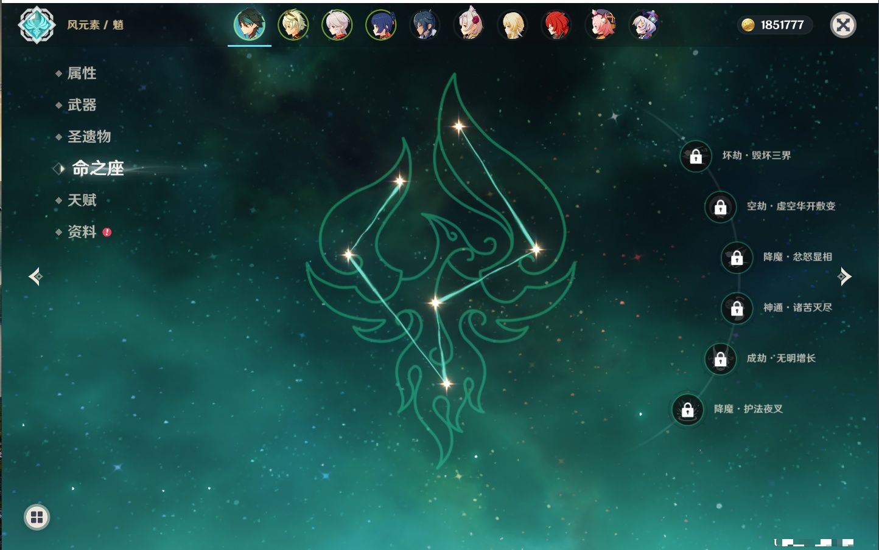879x550 pixels.
Task: Select Diluc's red-haired avatar
Action: pos(556,26)
